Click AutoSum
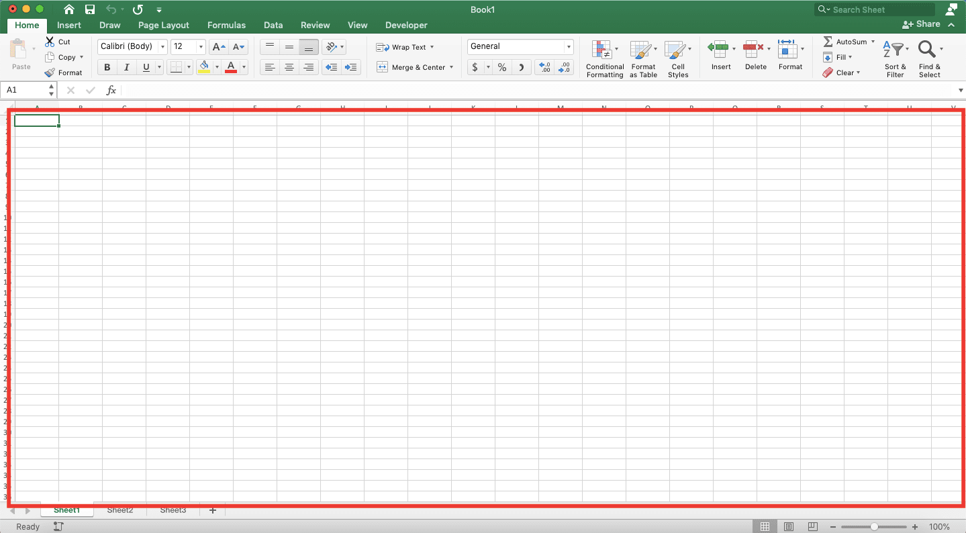 [x=849, y=42]
